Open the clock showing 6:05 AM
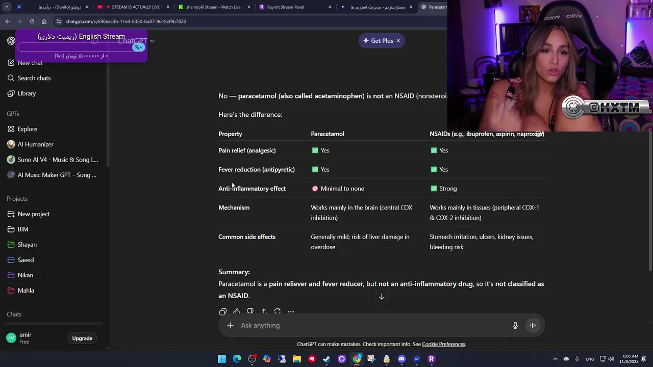653x367 pixels. 629,359
